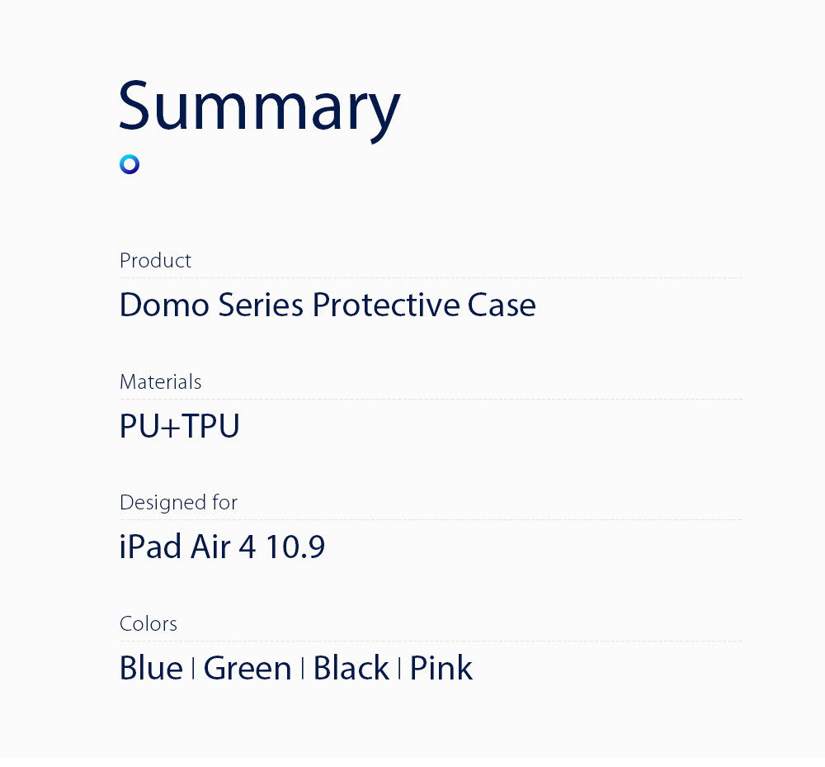Select the Designed for label
Viewport: 825px width, 767px height.
coord(178,503)
